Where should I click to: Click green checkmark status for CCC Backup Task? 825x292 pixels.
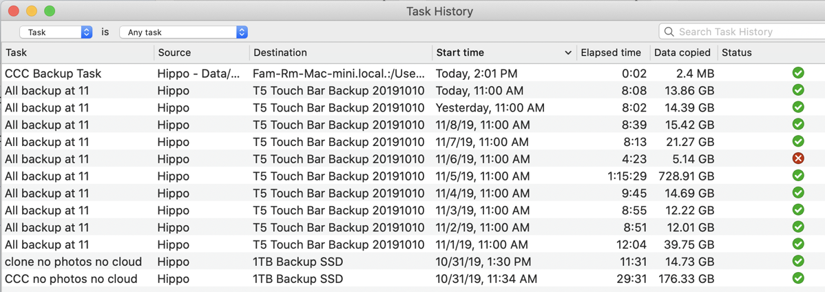click(x=798, y=73)
